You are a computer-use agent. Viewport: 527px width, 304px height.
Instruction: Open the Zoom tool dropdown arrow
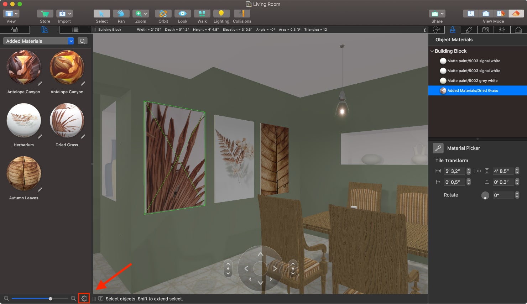146,14
